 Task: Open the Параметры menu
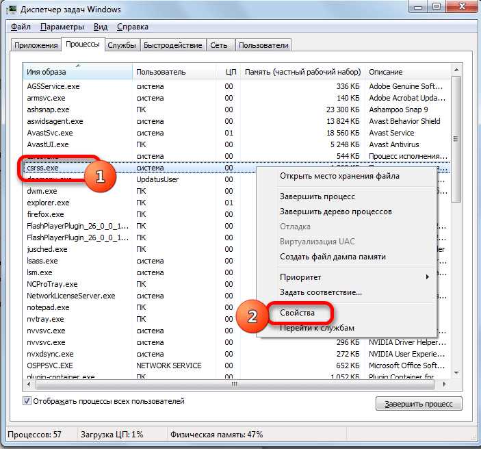coord(62,27)
